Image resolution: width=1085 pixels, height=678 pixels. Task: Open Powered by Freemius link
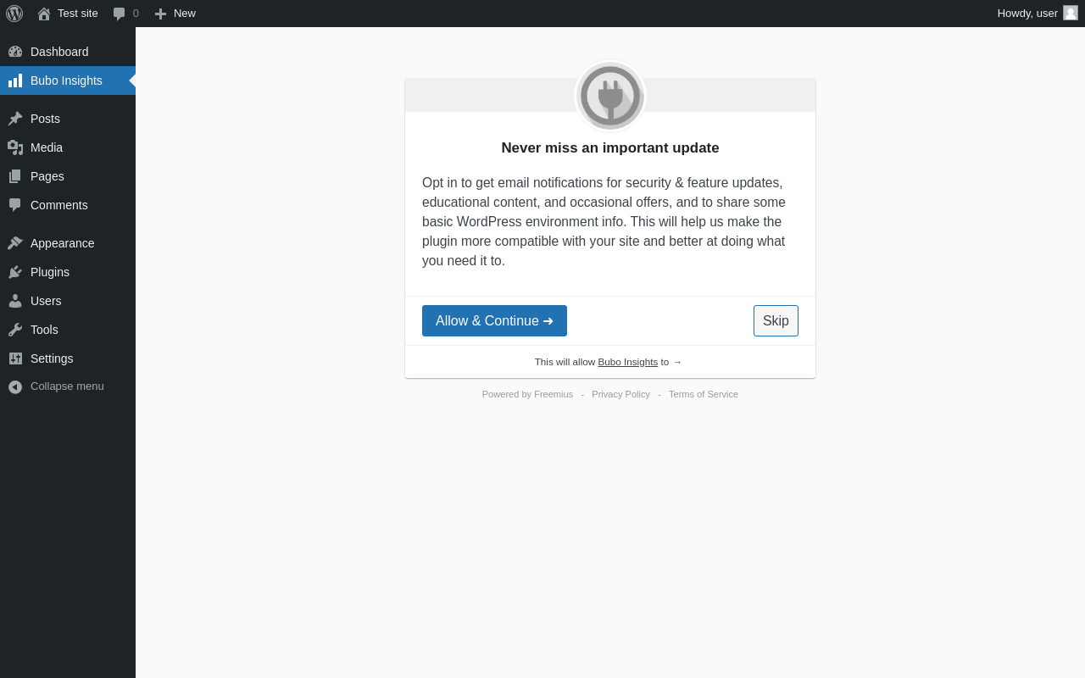point(527,394)
